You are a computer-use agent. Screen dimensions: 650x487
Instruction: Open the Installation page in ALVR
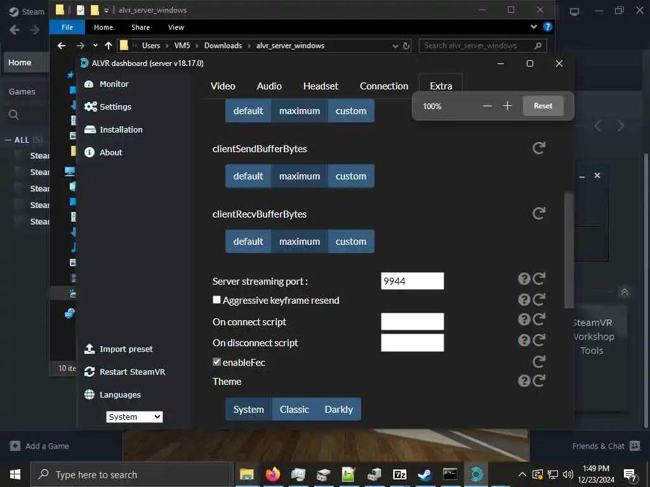pos(113,129)
